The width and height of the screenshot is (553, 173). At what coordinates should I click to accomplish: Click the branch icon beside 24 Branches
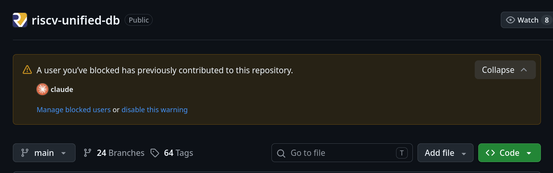(88, 153)
